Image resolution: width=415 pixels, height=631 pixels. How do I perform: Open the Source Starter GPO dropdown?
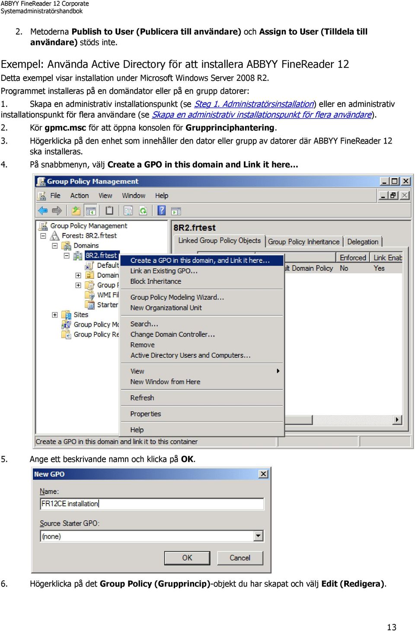[259, 536]
